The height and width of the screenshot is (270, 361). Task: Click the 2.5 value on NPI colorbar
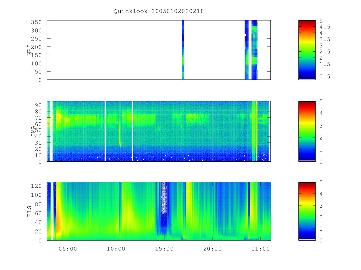(x=325, y=52)
